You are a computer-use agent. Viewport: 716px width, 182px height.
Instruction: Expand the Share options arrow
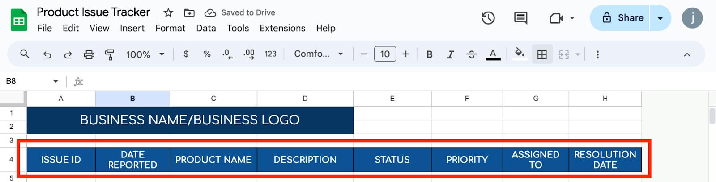coord(660,18)
